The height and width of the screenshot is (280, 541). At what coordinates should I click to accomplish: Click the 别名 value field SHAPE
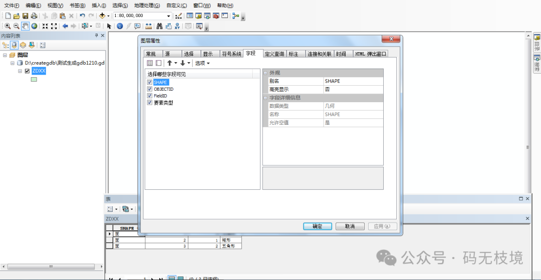(353, 81)
